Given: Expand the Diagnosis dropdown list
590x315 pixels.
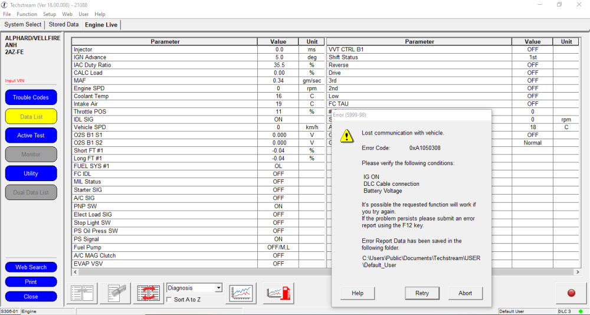Looking at the screenshot, I should pyautogui.click(x=218, y=288).
